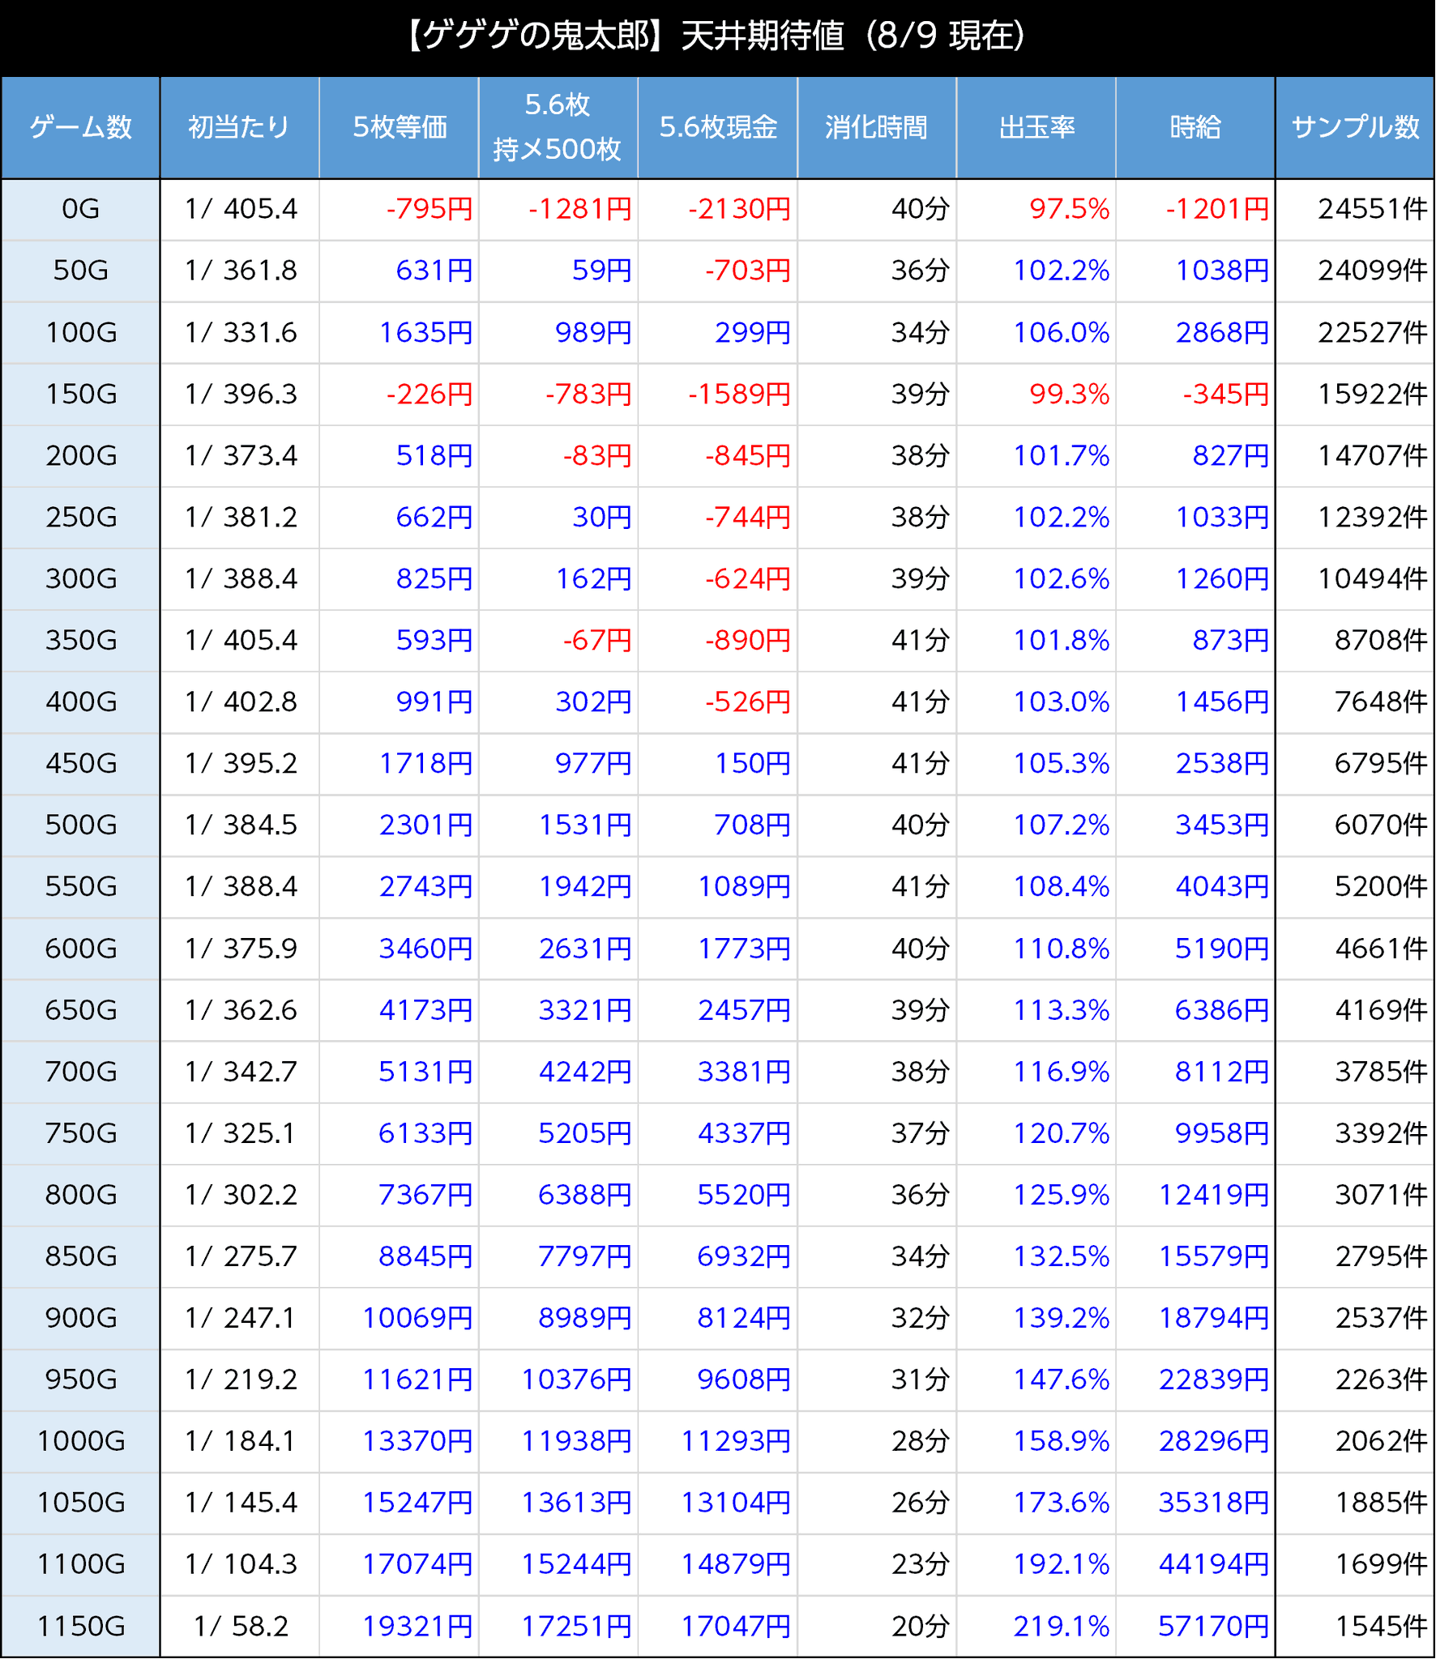Click the -83円 cell in 200G row
The height and width of the screenshot is (1659, 1436).
[558, 456]
